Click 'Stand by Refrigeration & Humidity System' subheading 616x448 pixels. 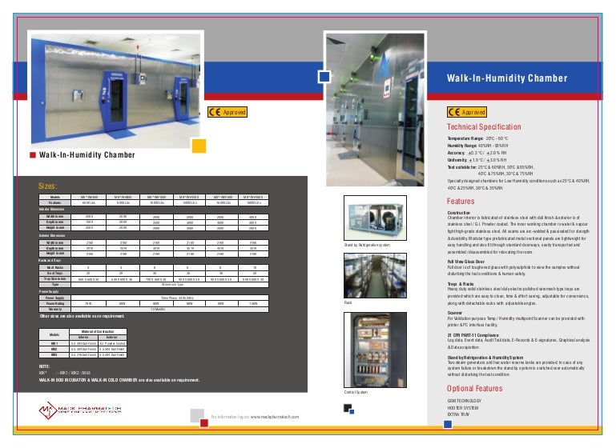click(x=485, y=358)
